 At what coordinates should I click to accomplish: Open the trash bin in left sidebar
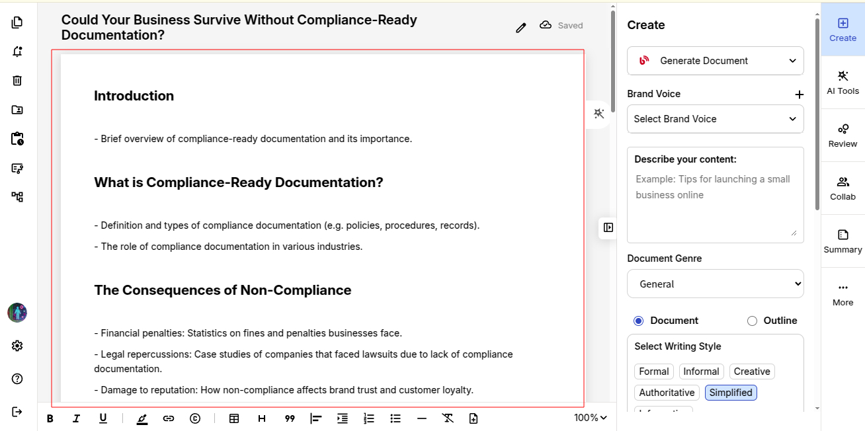[17, 81]
